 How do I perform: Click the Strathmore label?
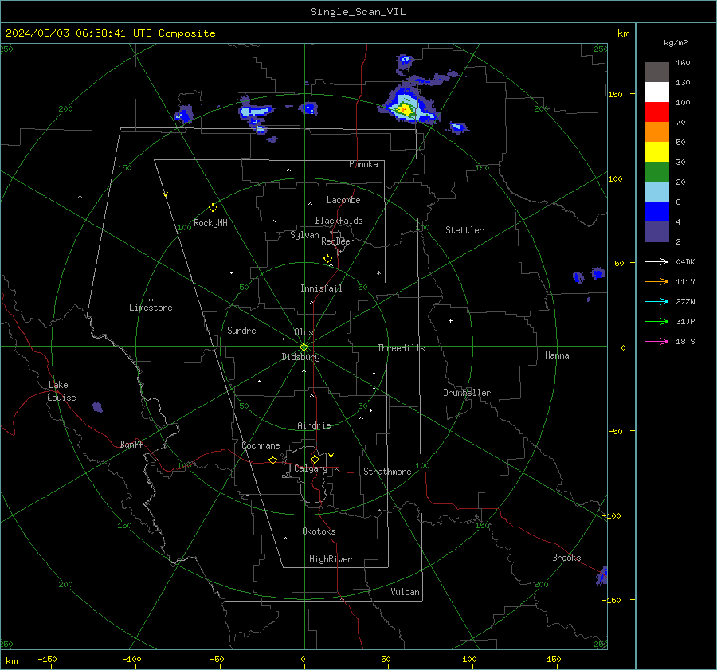[387, 472]
